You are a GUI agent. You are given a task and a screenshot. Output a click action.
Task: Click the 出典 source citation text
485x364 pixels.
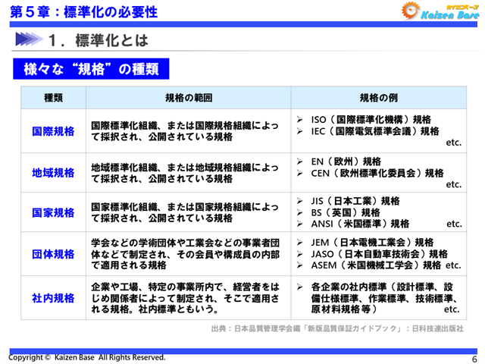pos(336,329)
